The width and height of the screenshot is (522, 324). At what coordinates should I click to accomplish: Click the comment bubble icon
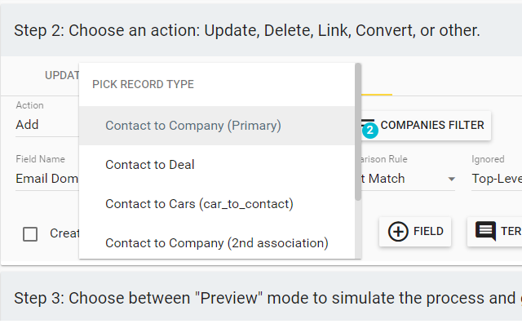(486, 231)
